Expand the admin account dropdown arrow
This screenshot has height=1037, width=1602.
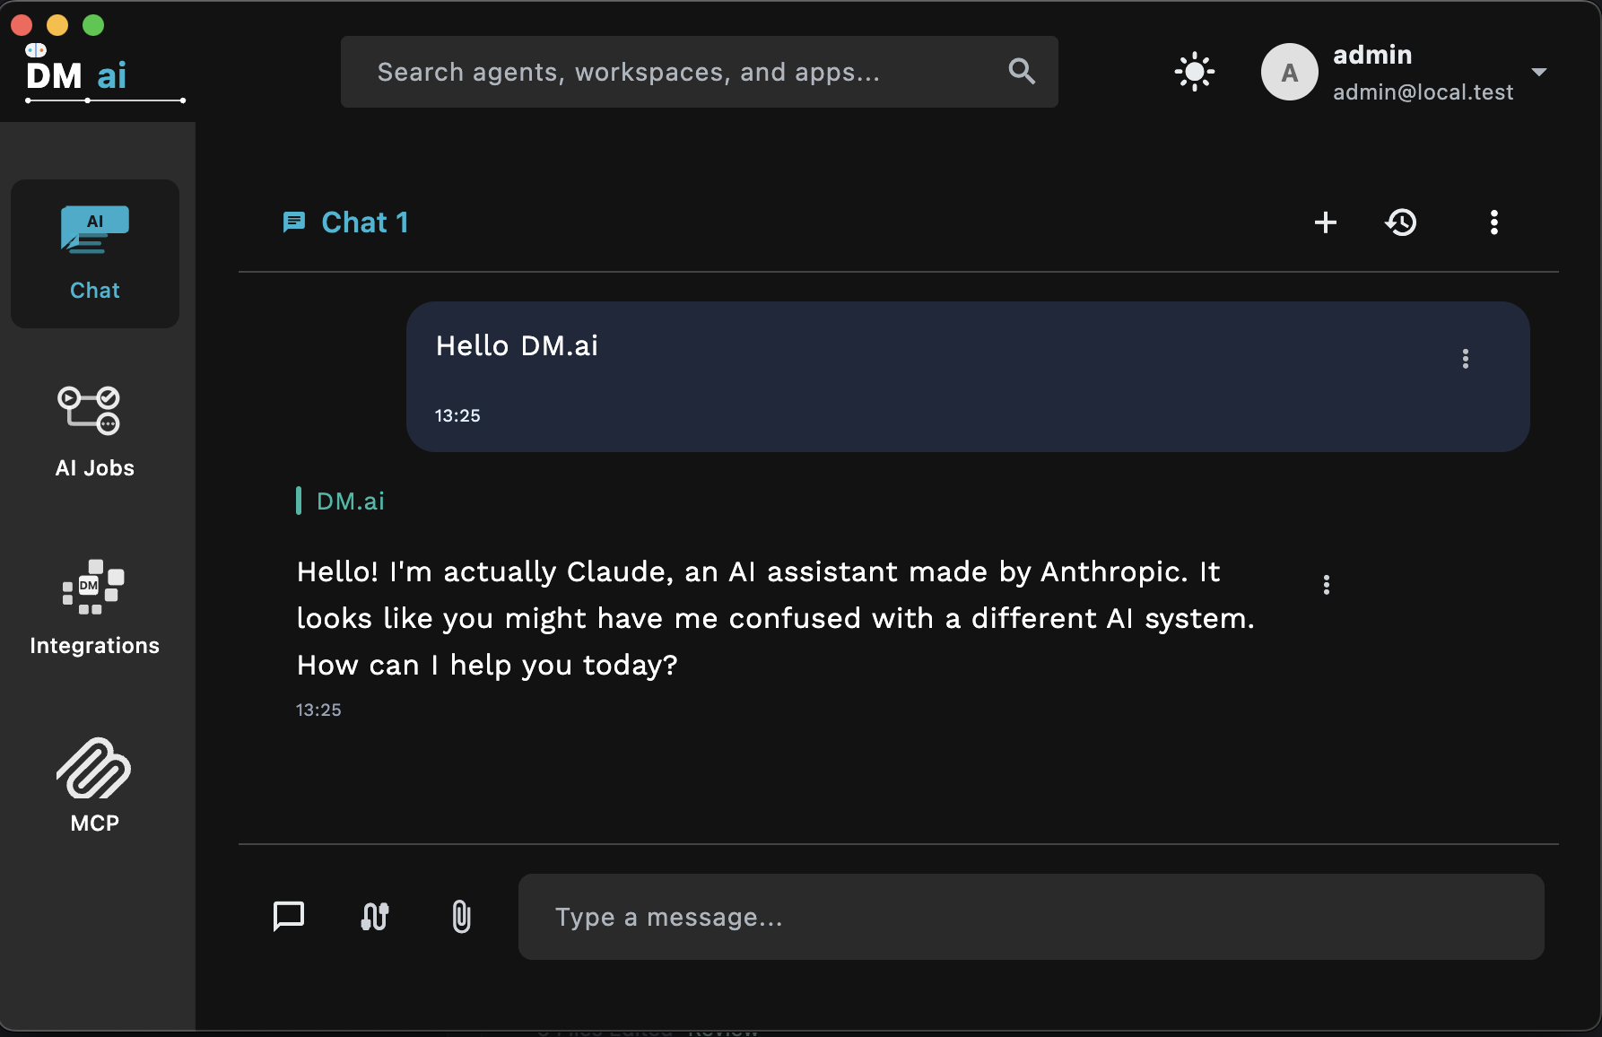[1539, 72]
